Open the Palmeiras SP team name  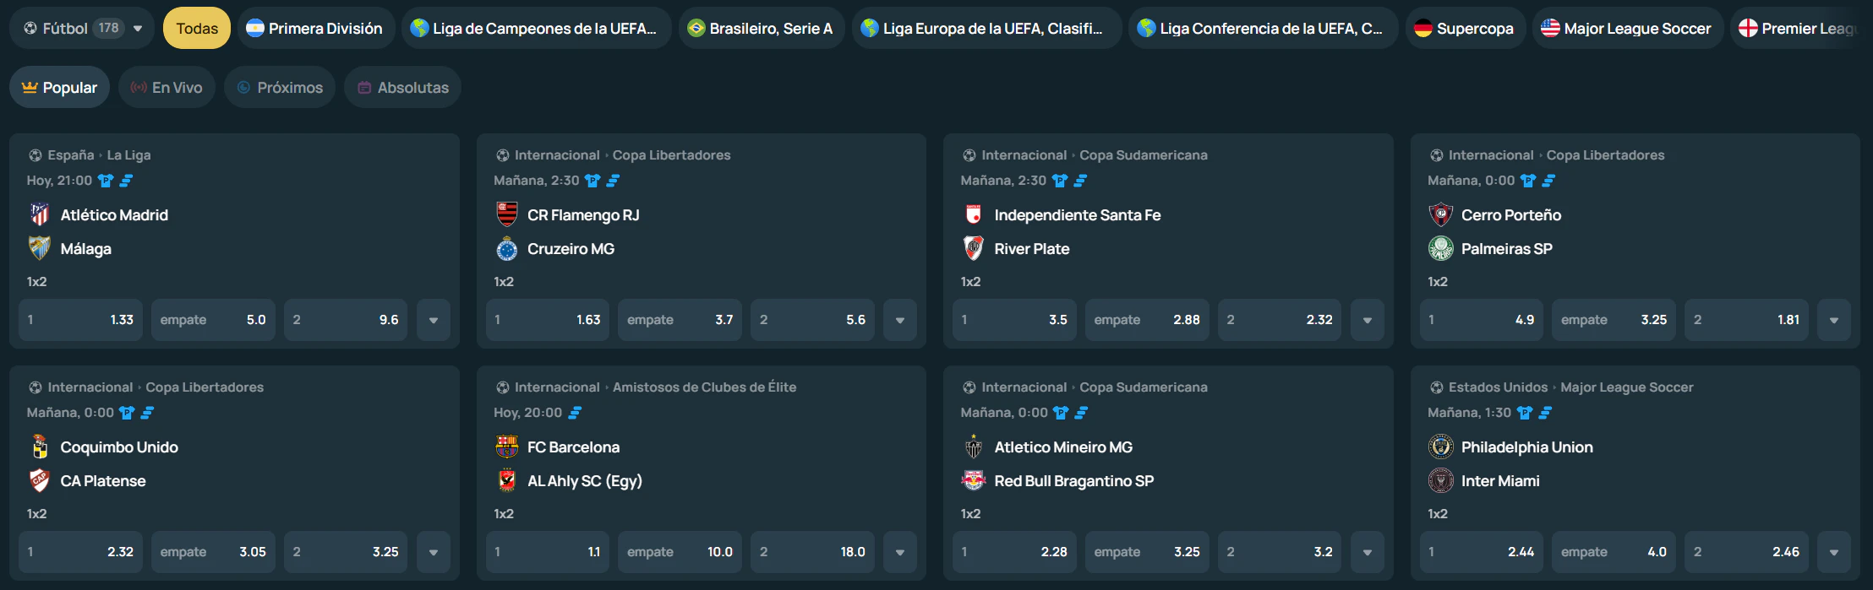(1506, 248)
